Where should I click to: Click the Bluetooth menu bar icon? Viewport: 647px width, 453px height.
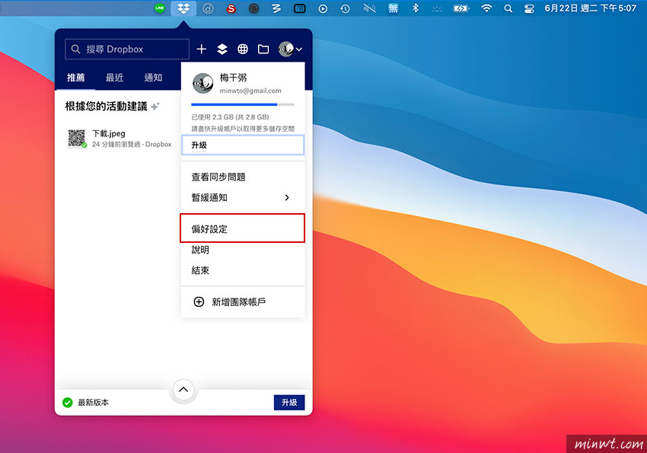(416, 8)
